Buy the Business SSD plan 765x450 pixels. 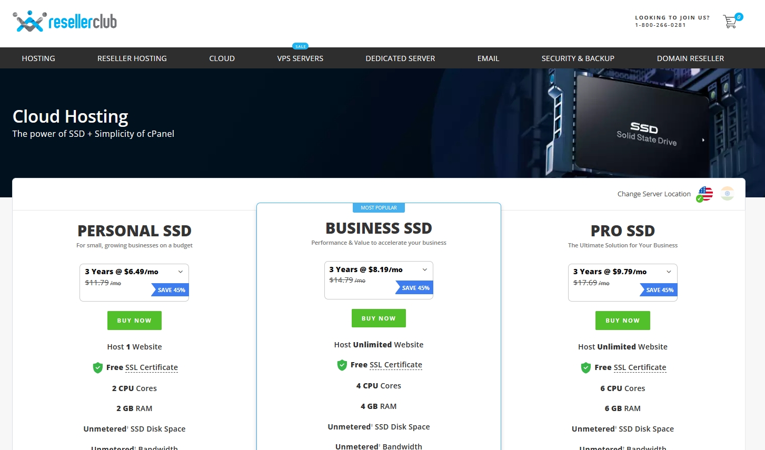coord(379,318)
